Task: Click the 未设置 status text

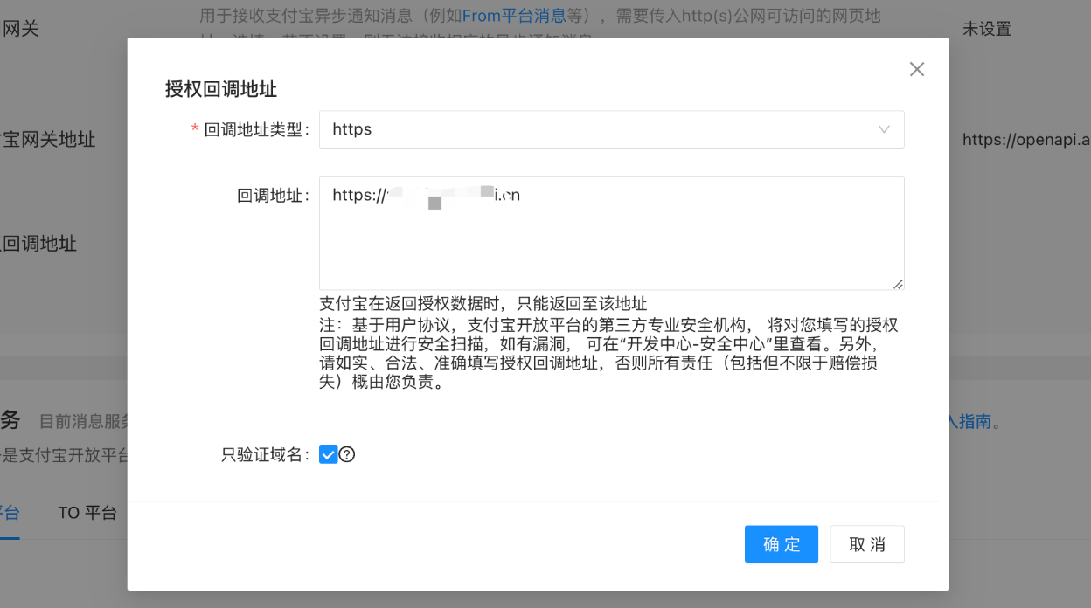Action: point(986,29)
